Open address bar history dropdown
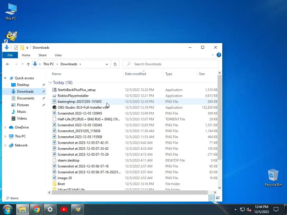 click(x=107, y=64)
